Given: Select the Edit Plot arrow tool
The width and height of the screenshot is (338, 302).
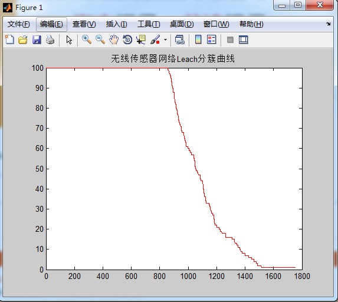Looking at the screenshot, I should tap(69, 40).
